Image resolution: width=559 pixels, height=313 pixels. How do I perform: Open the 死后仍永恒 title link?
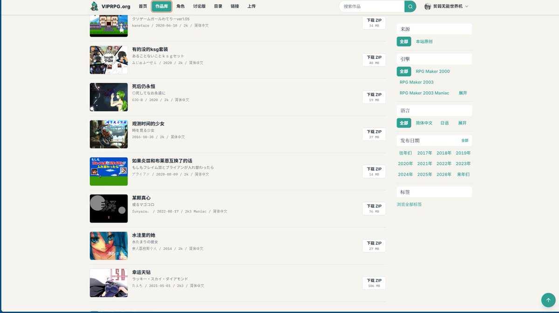pyautogui.click(x=143, y=87)
